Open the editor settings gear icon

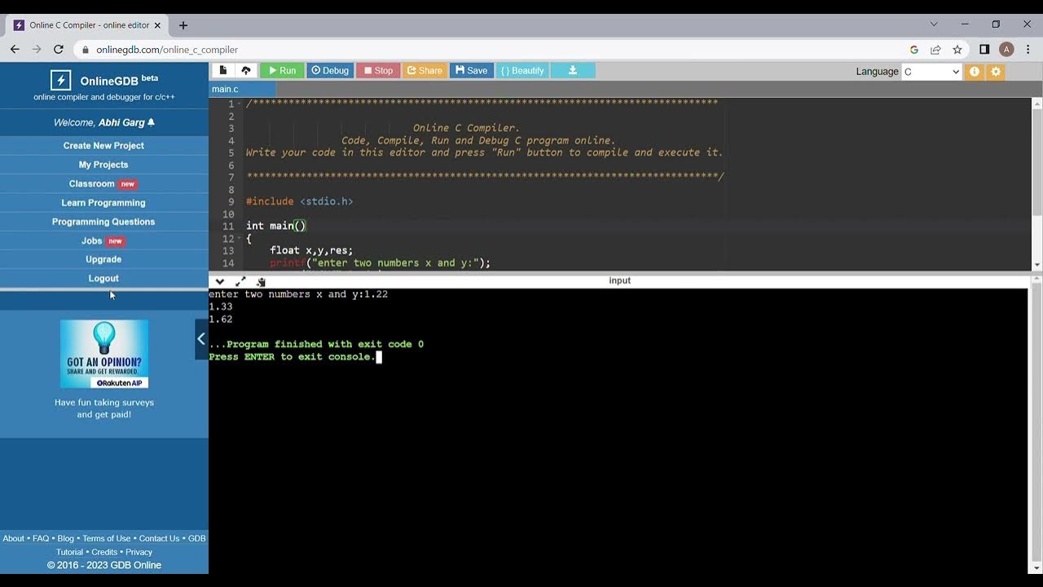click(x=996, y=72)
